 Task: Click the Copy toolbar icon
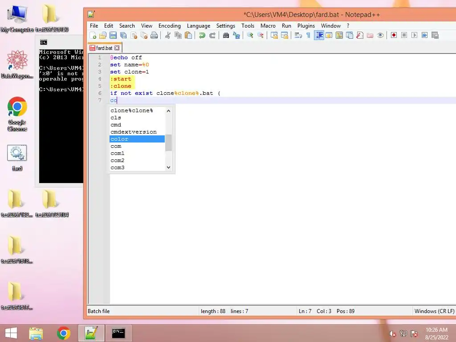point(178,36)
